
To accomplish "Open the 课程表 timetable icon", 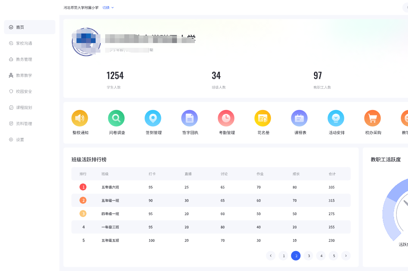I will (x=299, y=118).
